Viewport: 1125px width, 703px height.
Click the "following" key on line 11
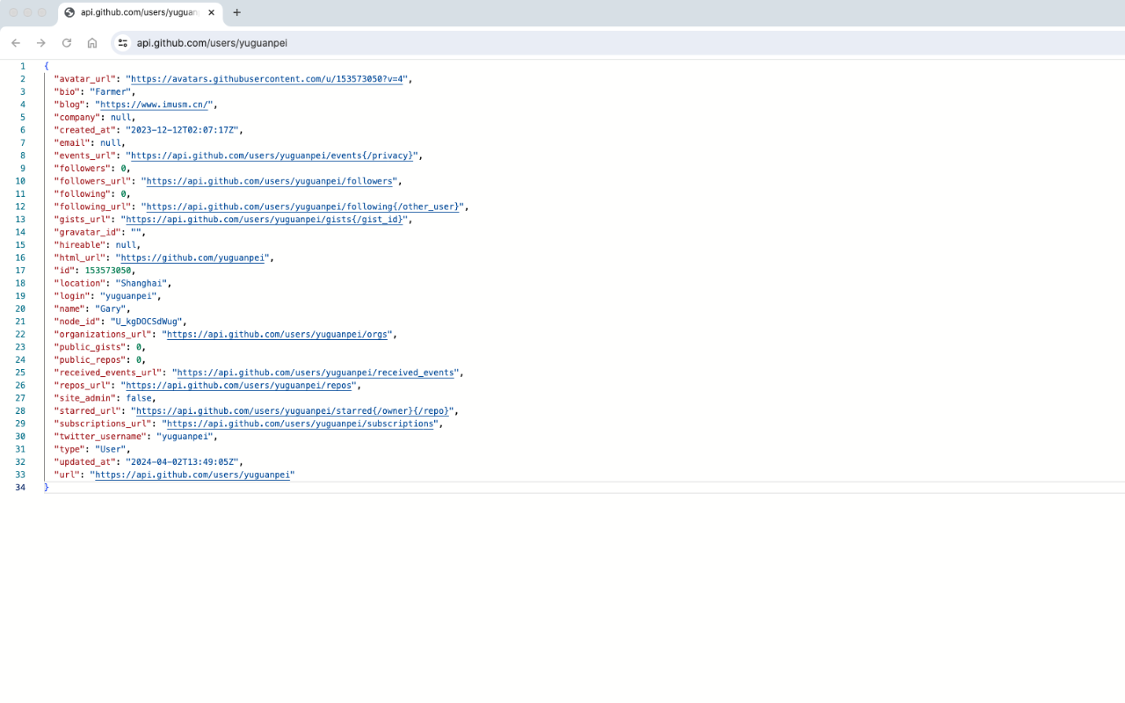point(82,193)
